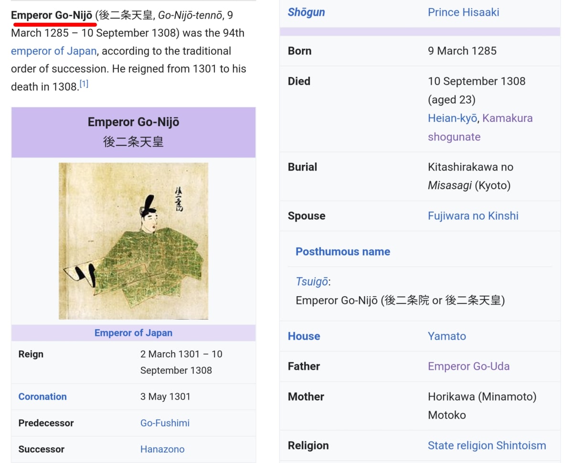Open the portrait image of Emperor Go-Nijō
The width and height of the screenshot is (573, 463).
click(x=133, y=241)
